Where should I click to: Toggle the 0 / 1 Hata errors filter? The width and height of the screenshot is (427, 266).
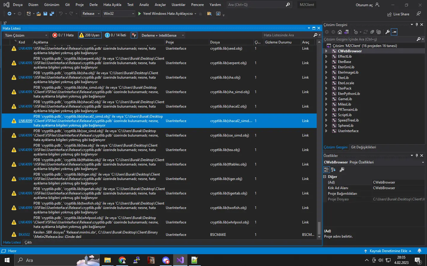coord(63,35)
